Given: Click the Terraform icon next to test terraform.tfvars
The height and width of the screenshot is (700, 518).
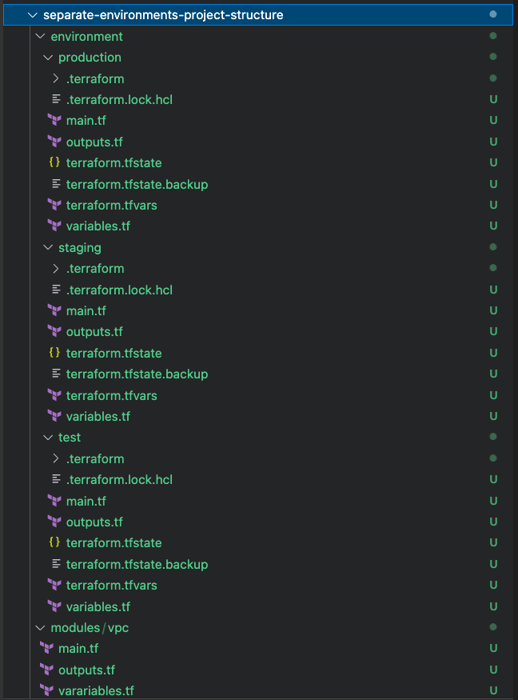Looking at the screenshot, I should tap(54, 585).
